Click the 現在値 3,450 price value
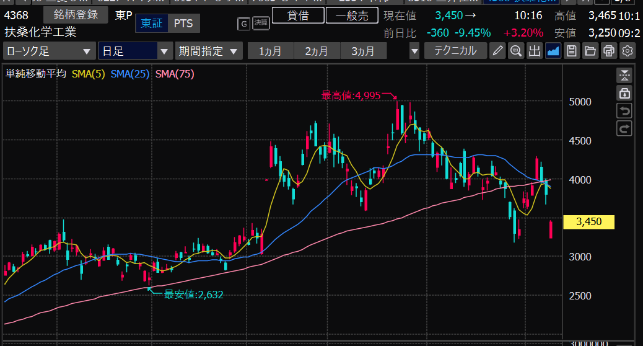This screenshot has width=643, height=346. (x=449, y=16)
